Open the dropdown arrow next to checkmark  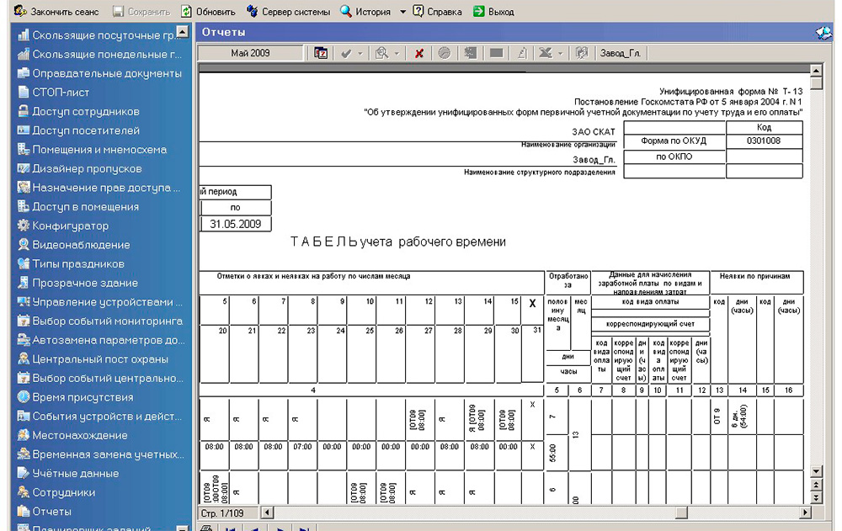tap(360, 53)
